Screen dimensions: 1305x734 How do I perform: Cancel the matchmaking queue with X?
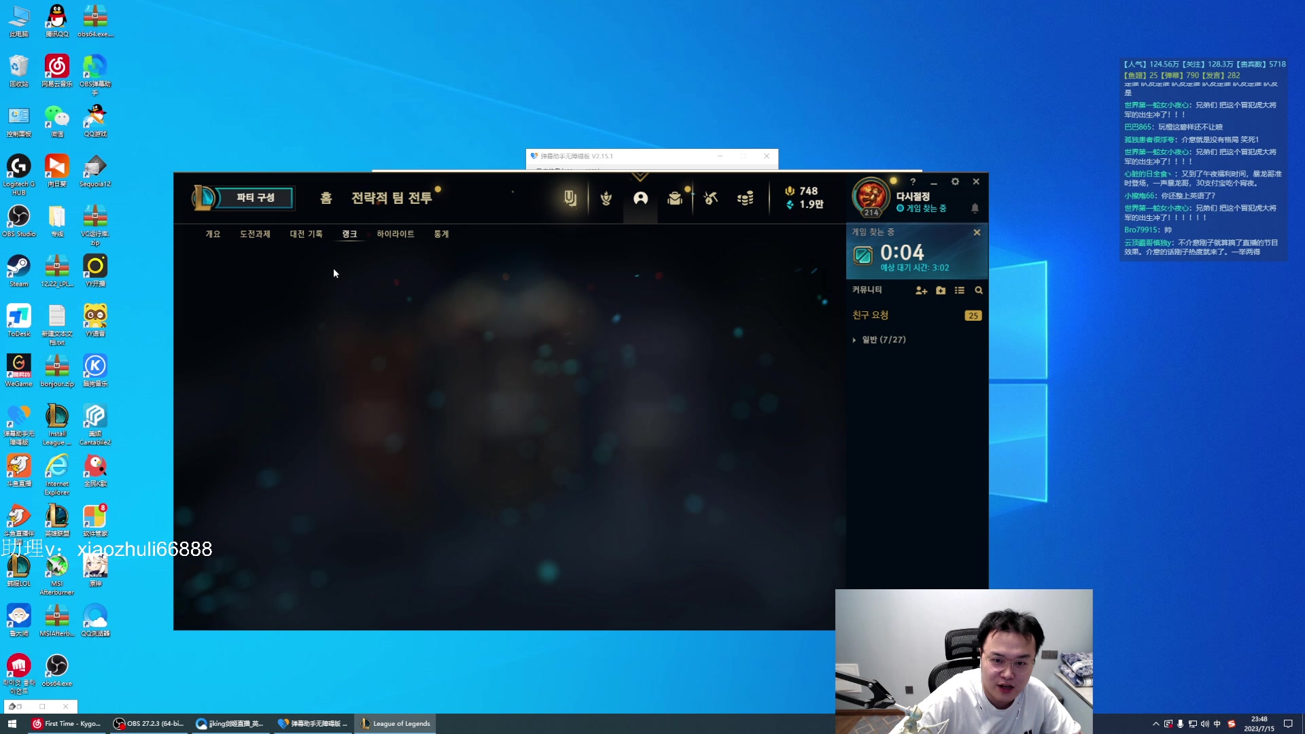(977, 232)
